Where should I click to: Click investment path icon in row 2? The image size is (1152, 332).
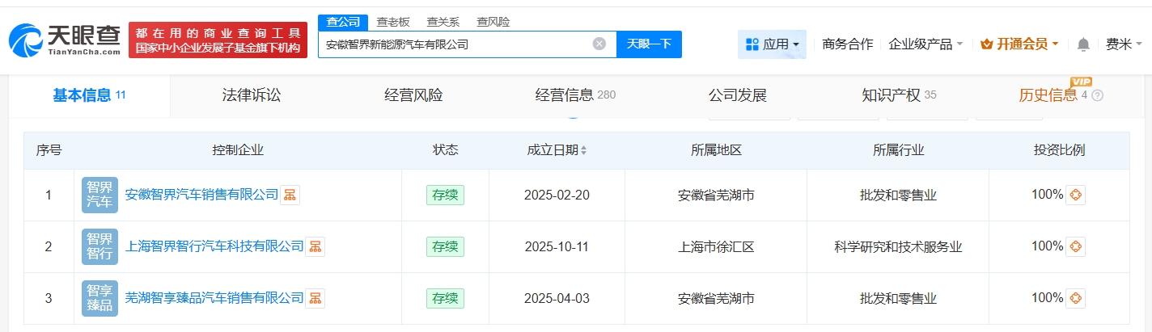tap(1075, 246)
